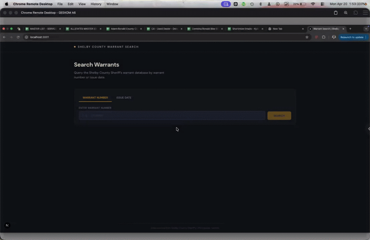Open the menu next to Relaunch to update

(365, 37)
